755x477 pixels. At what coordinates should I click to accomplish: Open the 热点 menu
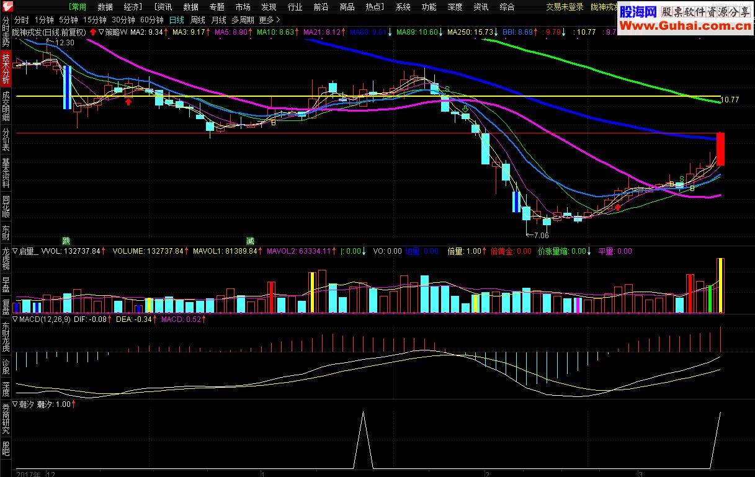click(375, 7)
